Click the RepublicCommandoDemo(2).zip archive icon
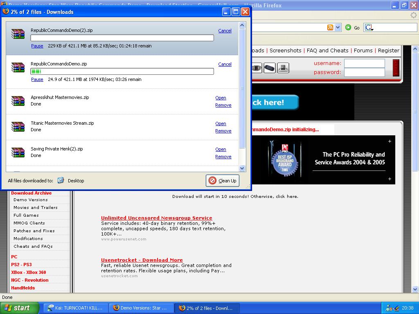The height and width of the screenshot is (314, 419). [18, 34]
